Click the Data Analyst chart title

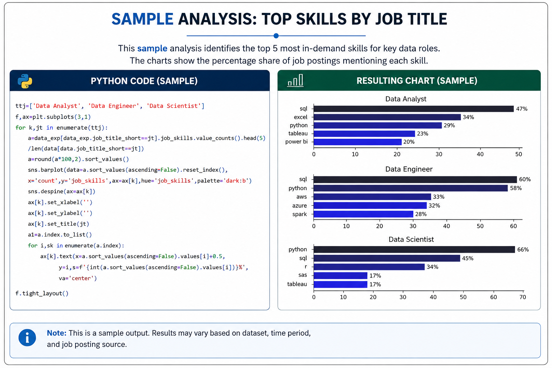406,99
